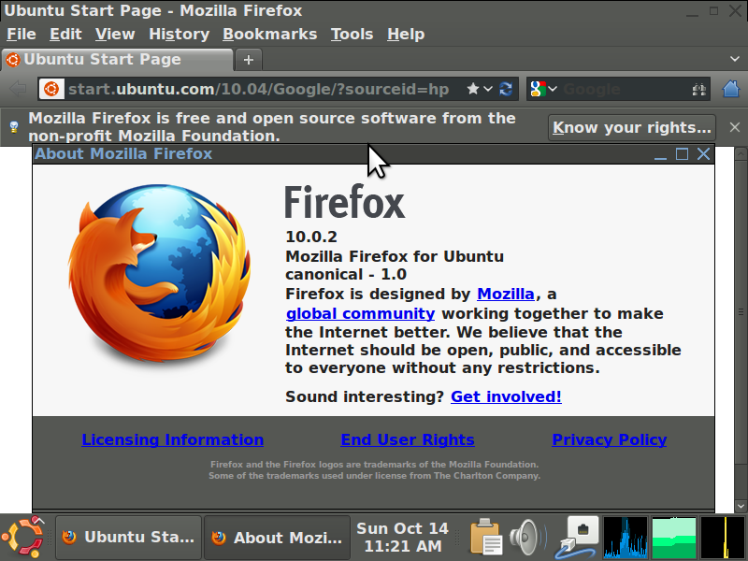Open the network connection tray icon
748x561 pixels.
577,538
